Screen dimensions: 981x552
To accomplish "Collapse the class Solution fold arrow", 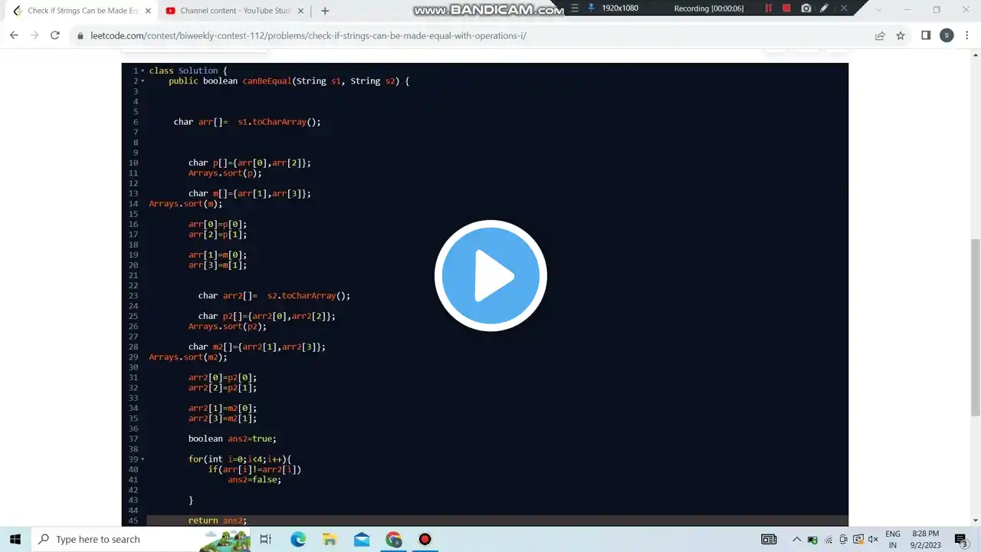I will 143,71.
